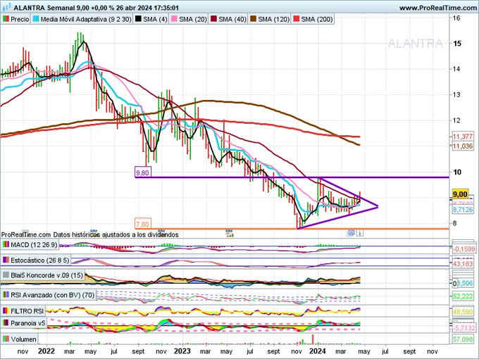Click the yellow 9,00 current price tag
This screenshot has height=359, width=479.
pos(460,194)
